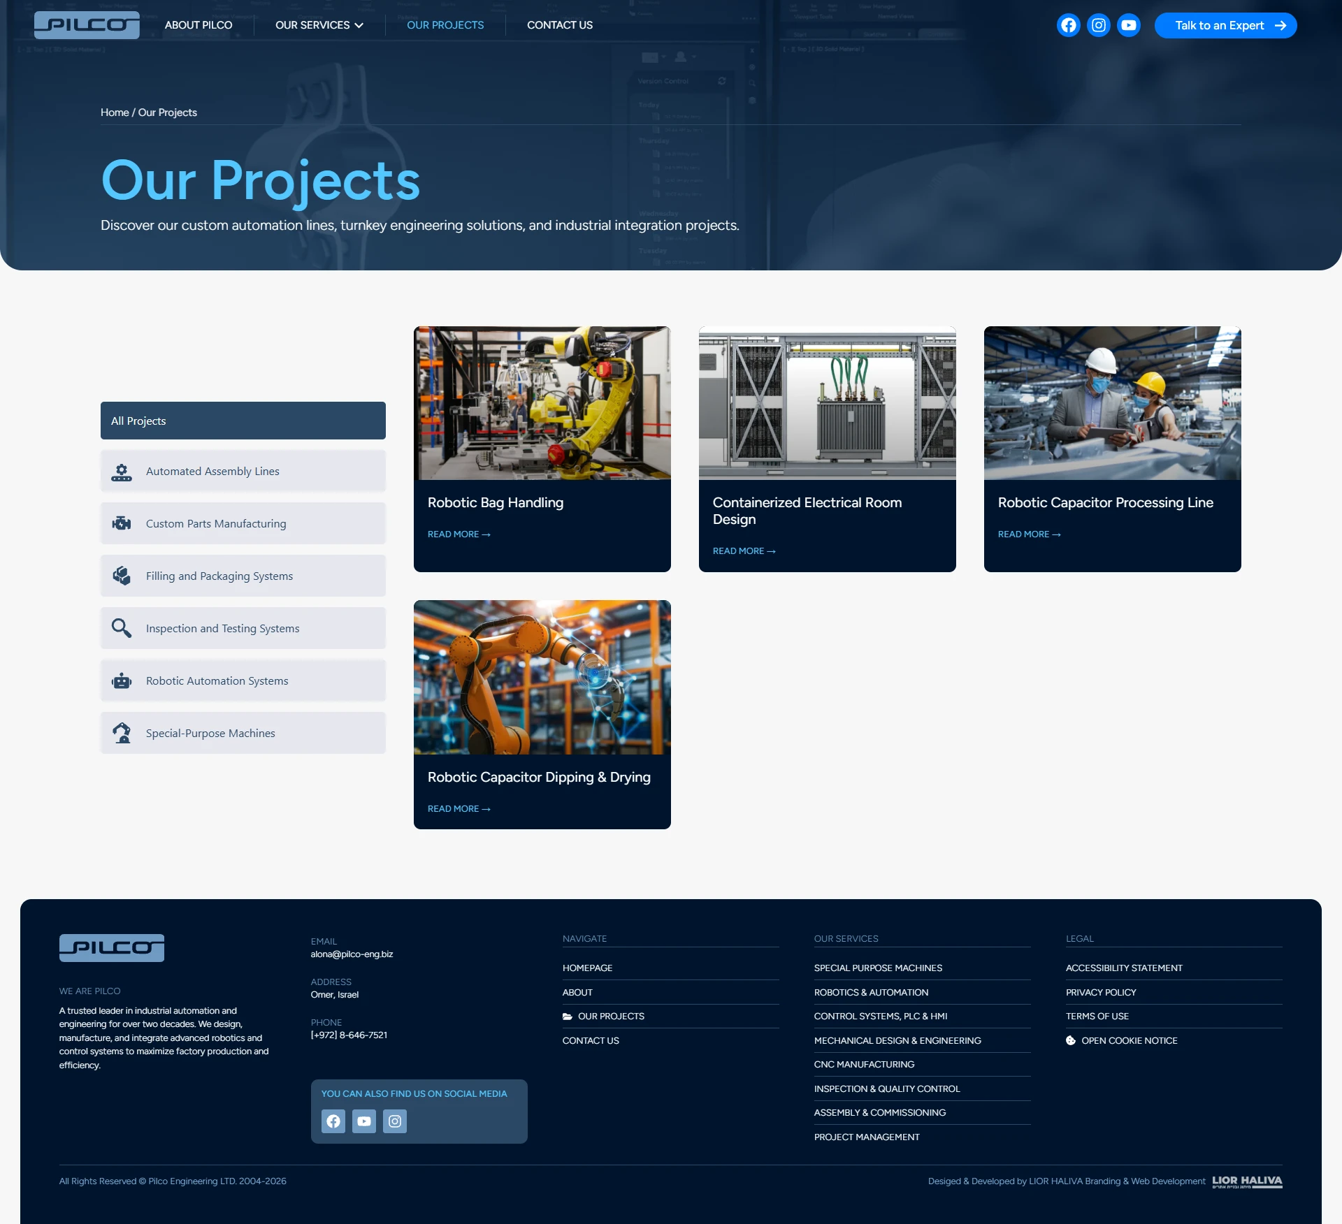Open the Privacy Policy link

(1101, 993)
